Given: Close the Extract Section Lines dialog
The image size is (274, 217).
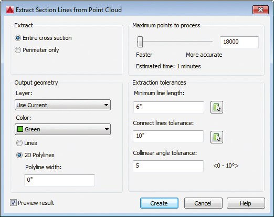Looking at the screenshot, I should 260,9.
